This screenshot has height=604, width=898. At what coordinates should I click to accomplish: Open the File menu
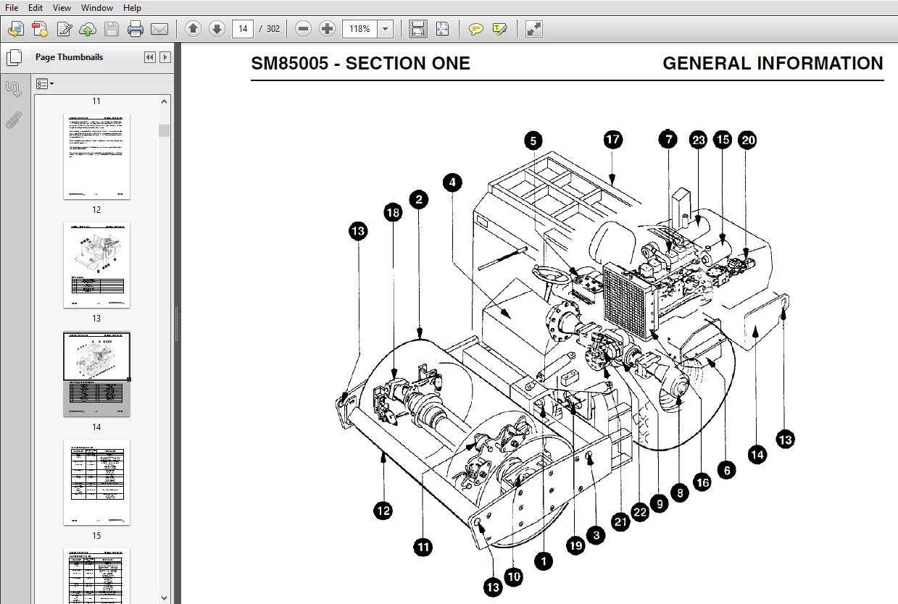tap(12, 7)
